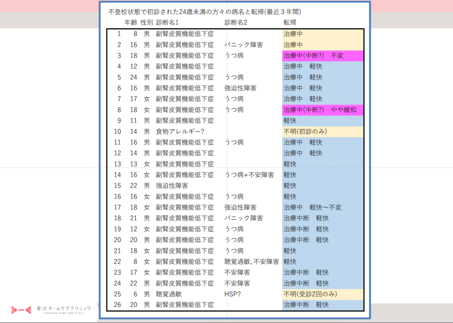This screenshot has width=453, height=323.
Task: Select the 聴覚過敏、不安障害 cell in row 22
Action: click(251, 261)
